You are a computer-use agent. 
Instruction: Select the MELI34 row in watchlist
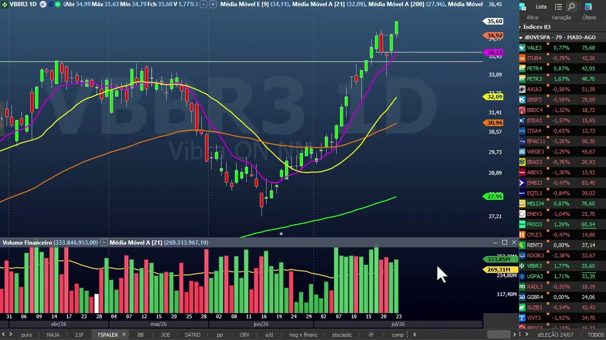562,204
